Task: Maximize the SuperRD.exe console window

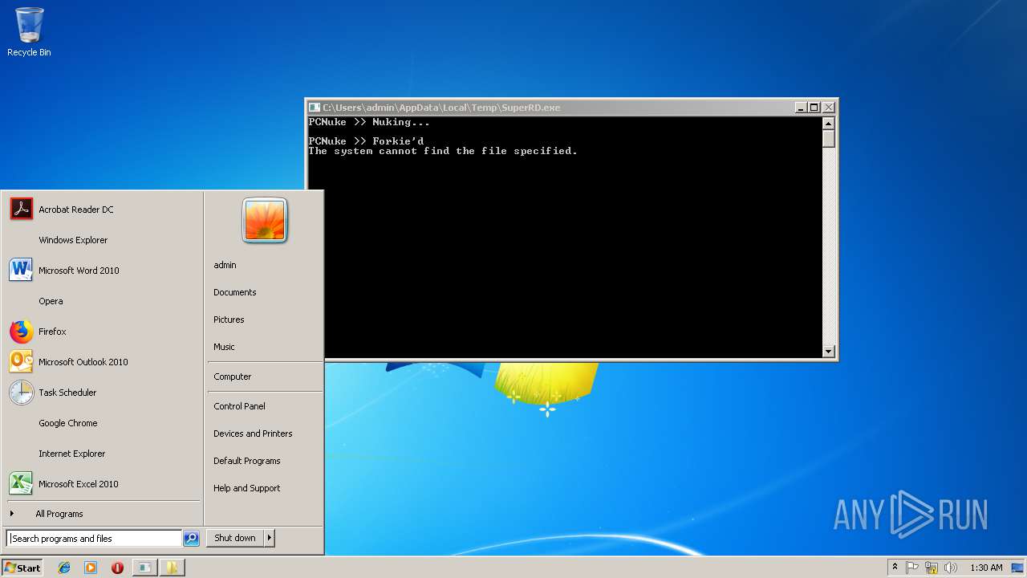Action: coord(814,108)
